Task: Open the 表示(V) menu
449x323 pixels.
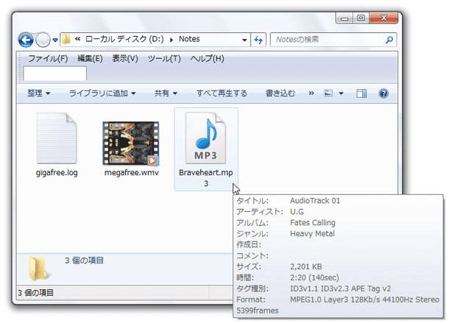Action: pyautogui.click(x=125, y=58)
